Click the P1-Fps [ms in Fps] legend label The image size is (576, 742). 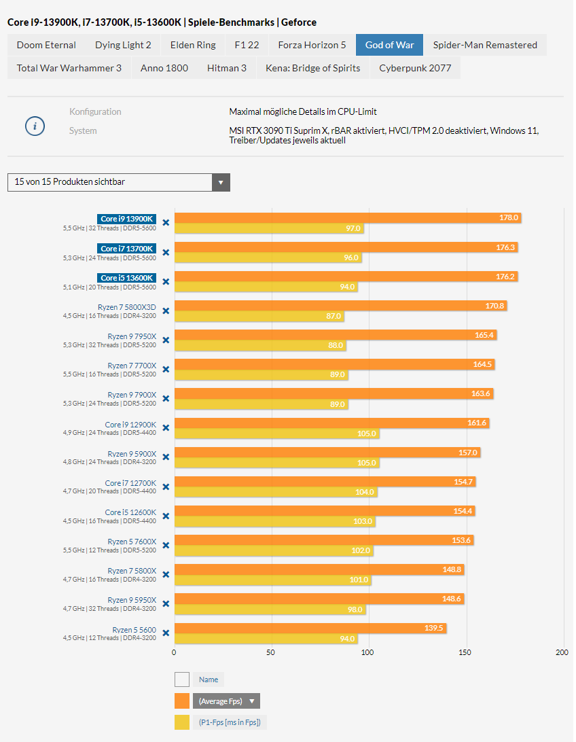tap(230, 722)
